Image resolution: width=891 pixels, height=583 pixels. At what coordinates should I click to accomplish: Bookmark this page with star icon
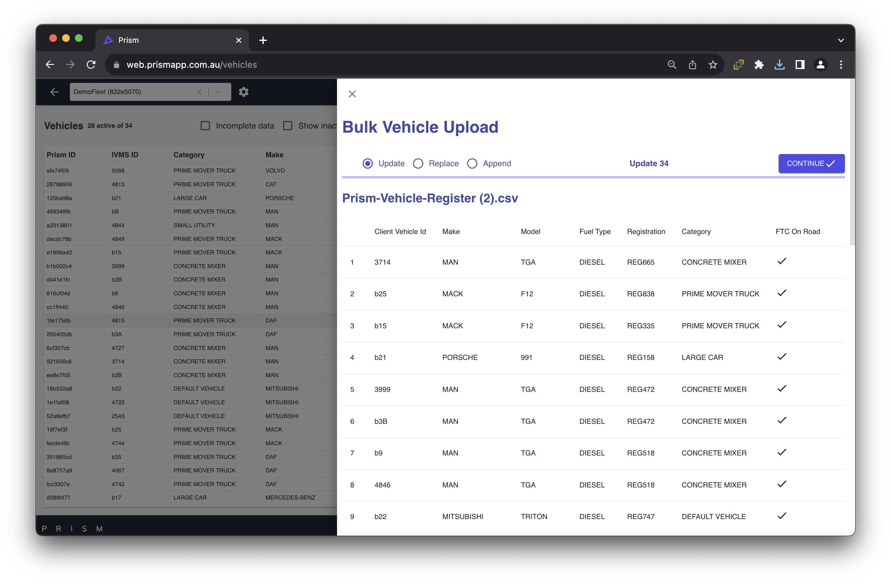pyautogui.click(x=713, y=65)
